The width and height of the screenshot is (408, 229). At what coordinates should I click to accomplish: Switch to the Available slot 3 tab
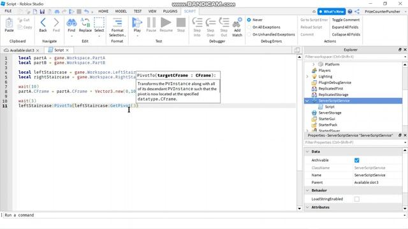(x=22, y=50)
